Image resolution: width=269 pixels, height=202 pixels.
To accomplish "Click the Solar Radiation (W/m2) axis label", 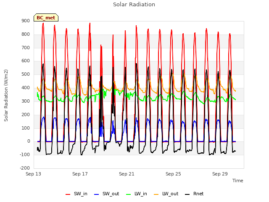I will (6, 96).
